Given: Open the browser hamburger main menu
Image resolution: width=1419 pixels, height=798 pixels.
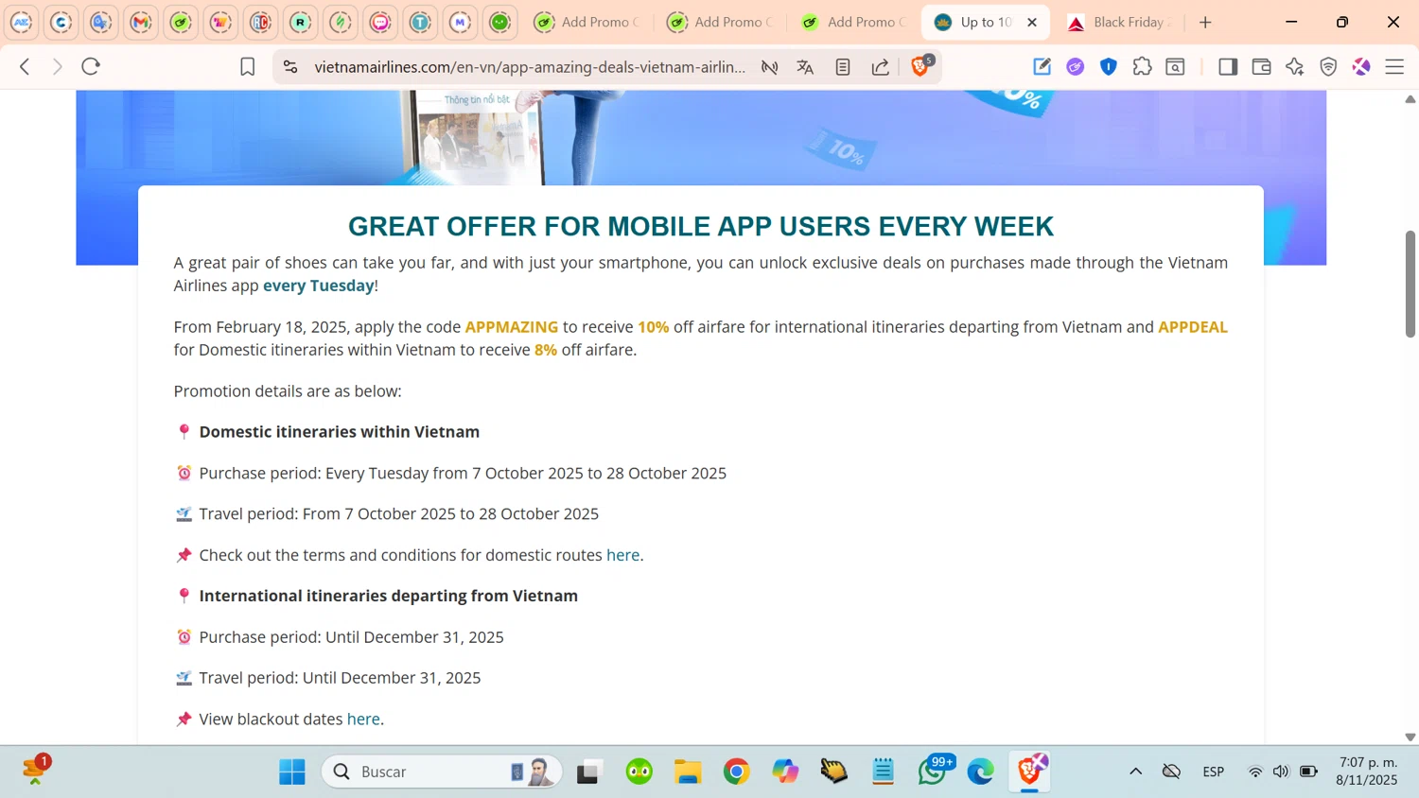Looking at the screenshot, I should point(1394,66).
